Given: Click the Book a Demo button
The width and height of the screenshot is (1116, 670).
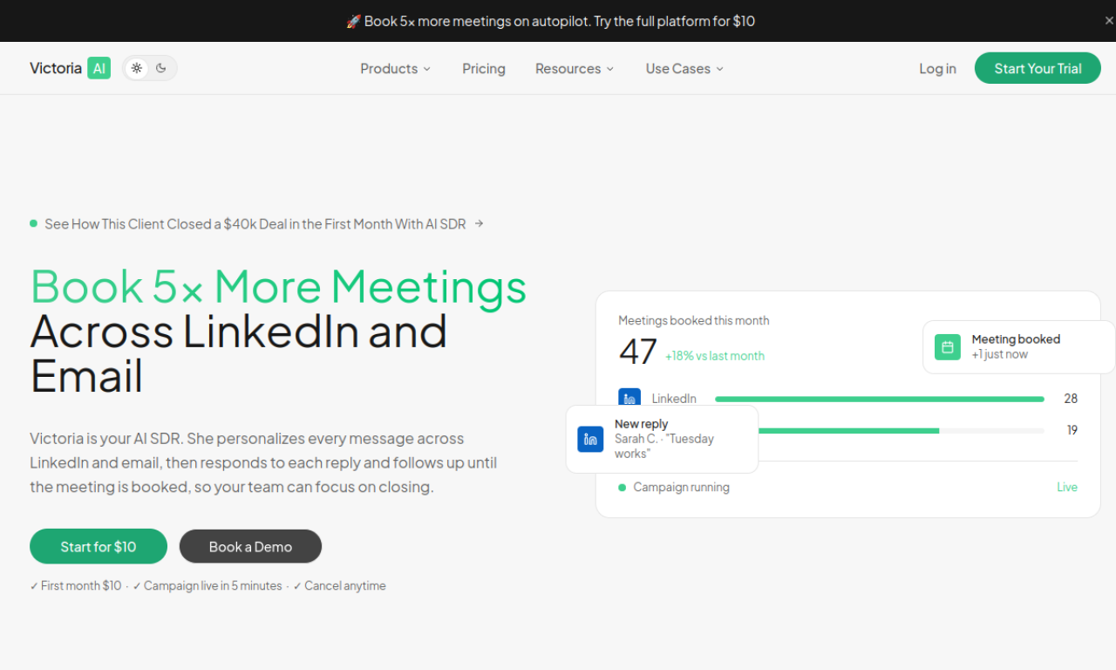Looking at the screenshot, I should [250, 546].
